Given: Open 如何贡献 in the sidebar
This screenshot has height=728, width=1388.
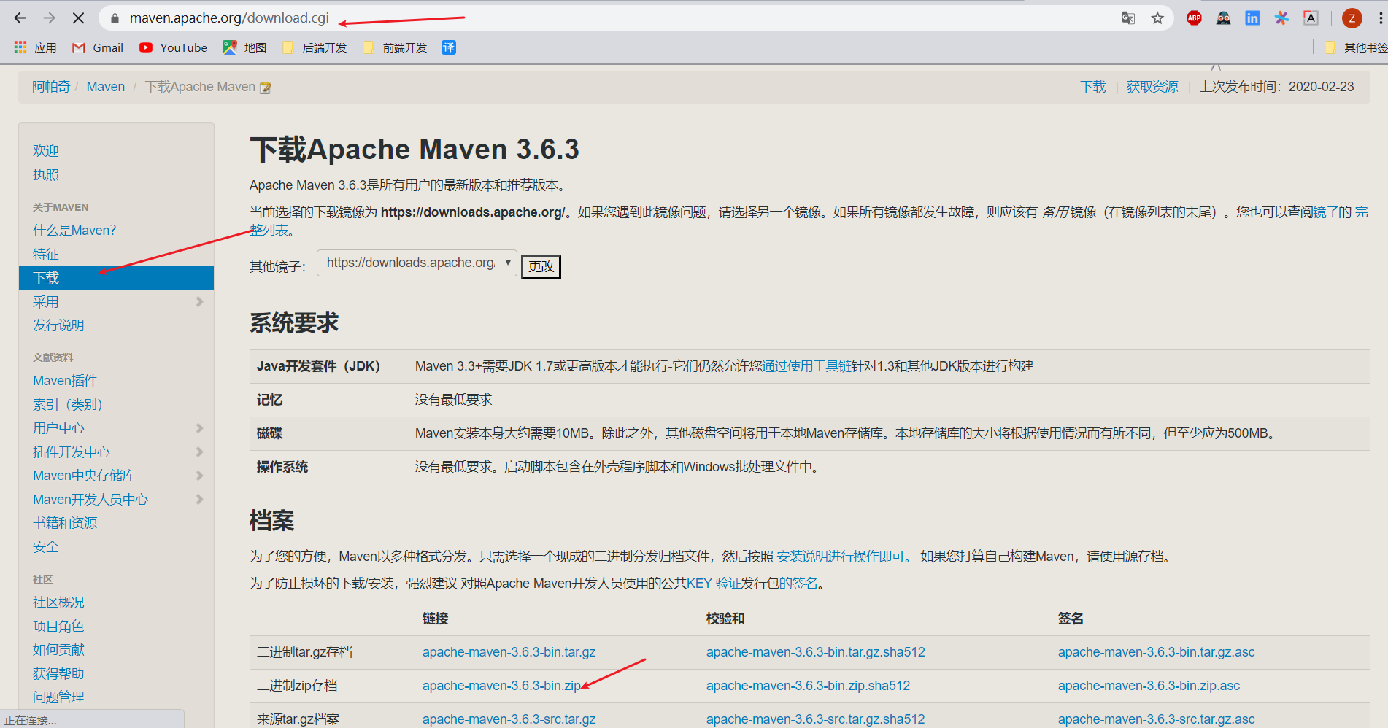Looking at the screenshot, I should coord(58,649).
